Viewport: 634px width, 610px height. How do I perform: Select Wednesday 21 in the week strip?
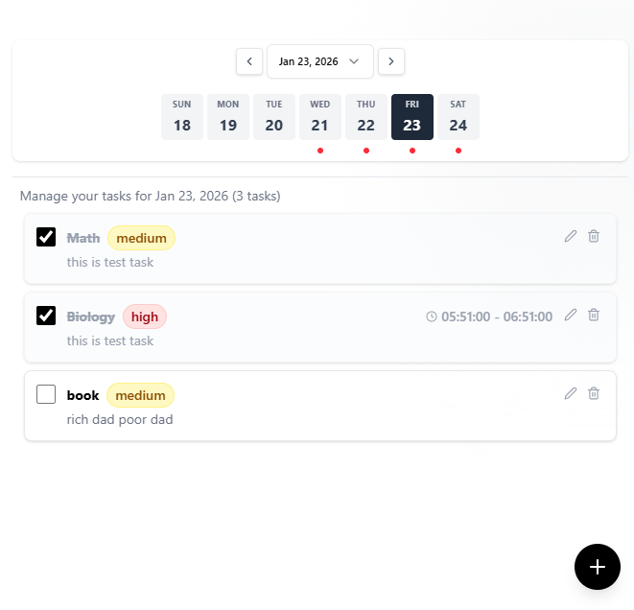(320, 117)
